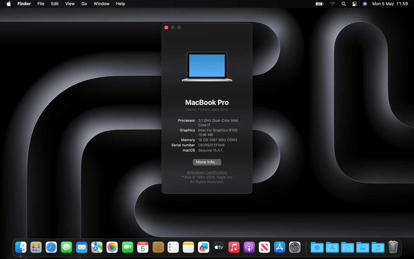The width and height of the screenshot is (414, 259).
Task: Open Contacts app in Dock
Action: (x=158, y=247)
